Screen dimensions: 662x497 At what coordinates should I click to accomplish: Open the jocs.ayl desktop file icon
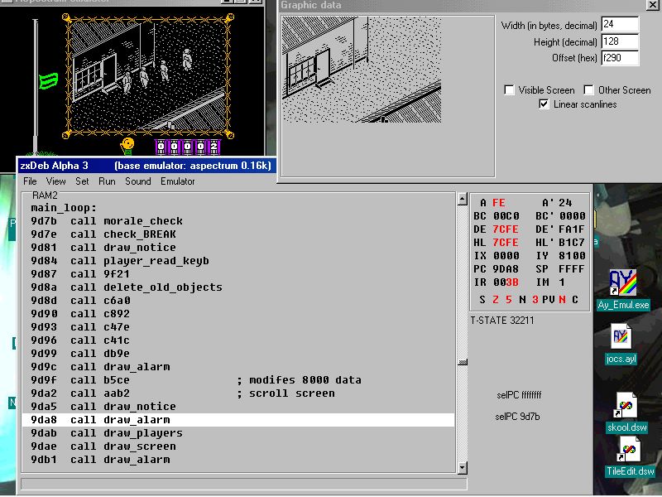point(621,344)
